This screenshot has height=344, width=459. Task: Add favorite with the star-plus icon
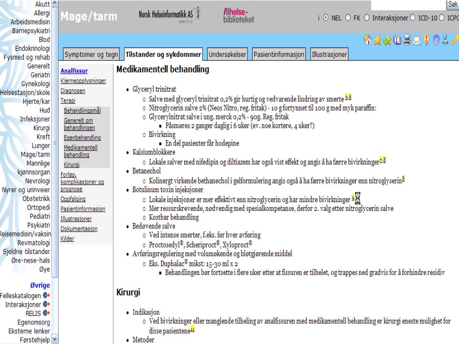pyautogui.click(x=387, y=40)
